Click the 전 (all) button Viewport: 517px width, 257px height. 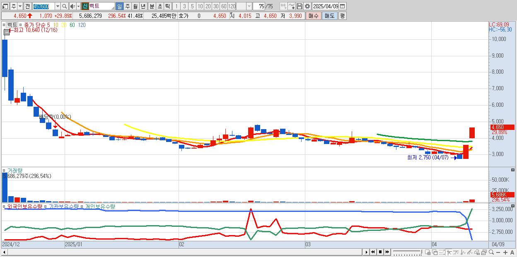27,6
